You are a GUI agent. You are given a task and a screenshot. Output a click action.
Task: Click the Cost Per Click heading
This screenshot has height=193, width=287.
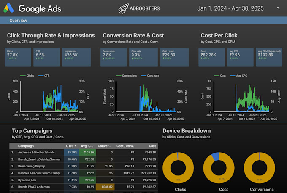(x=219, y=35)
